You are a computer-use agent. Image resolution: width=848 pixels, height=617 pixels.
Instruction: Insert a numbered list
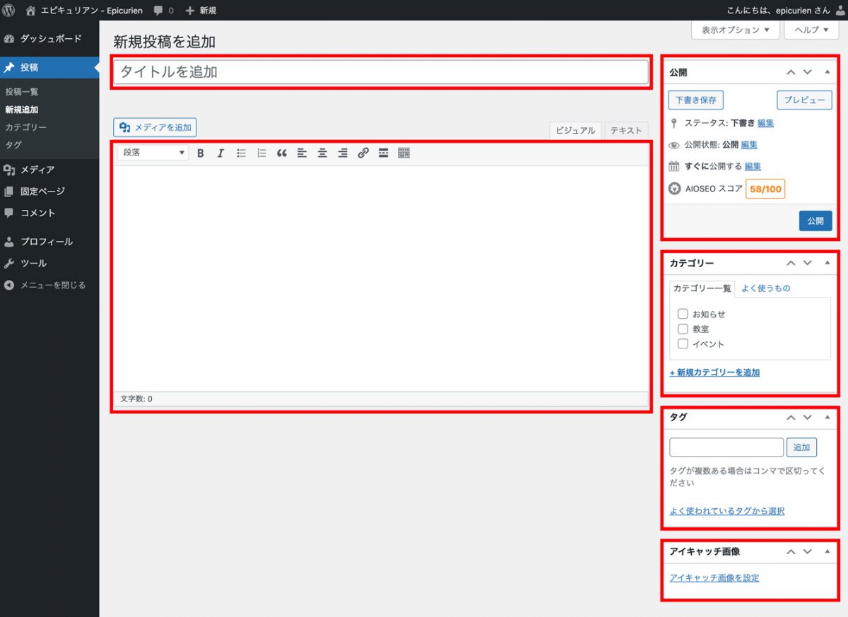[261, 153]
